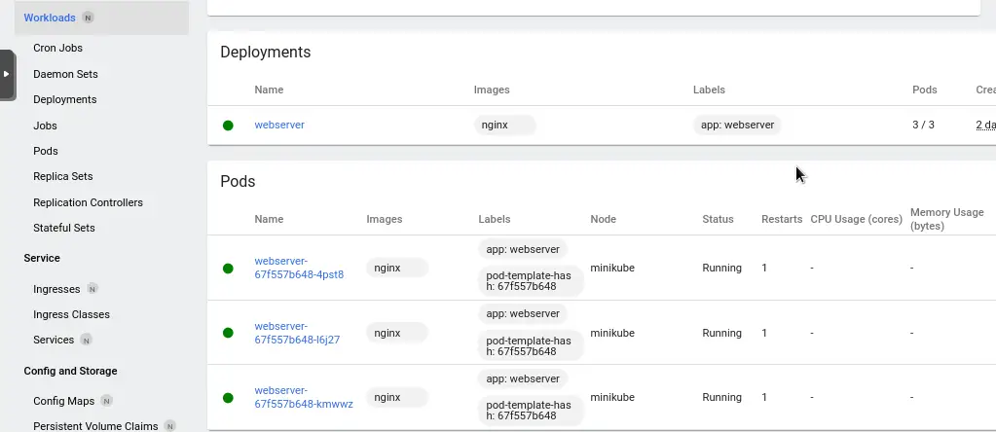This screenshot has width=996, height=432.
Task: Click the Deployments card heading
Action: pos(266,52)
